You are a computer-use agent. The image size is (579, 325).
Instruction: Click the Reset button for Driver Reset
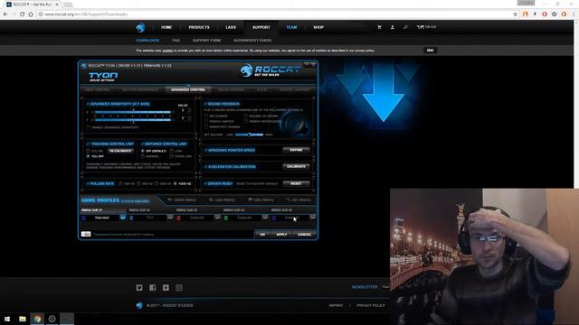296,183
